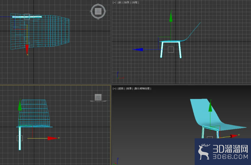Click the south (南) compass label on the ViewCube ring

pyautogui.click(x=98, y=19)
